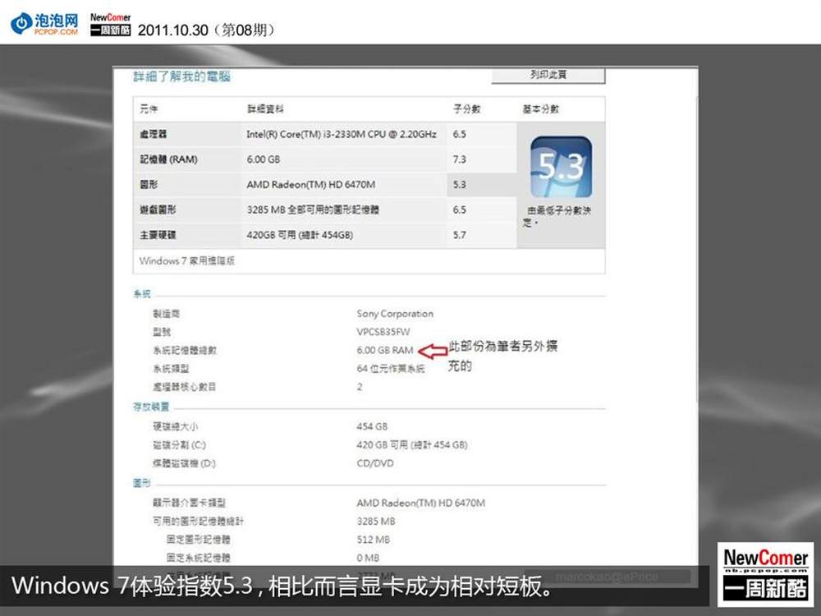Select the 454 GB total disk size value
This screenshot has width=821, height=616.
372,426
